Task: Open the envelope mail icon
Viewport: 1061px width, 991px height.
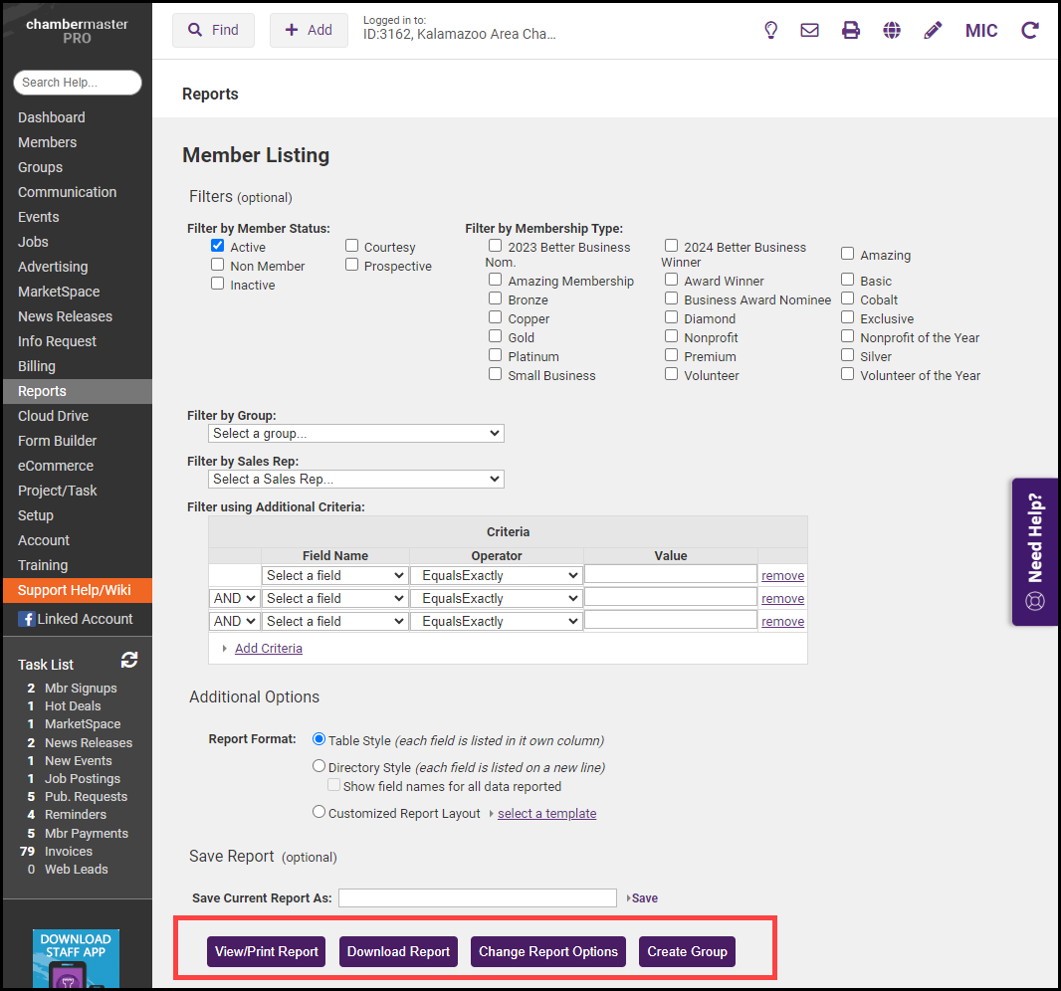Action: 809,31
